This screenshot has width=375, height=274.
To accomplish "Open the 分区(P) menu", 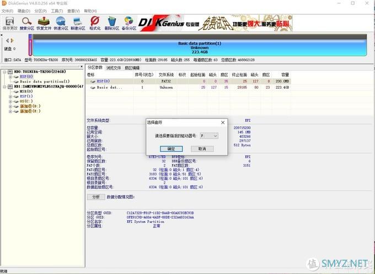I will tap(41, 11).
